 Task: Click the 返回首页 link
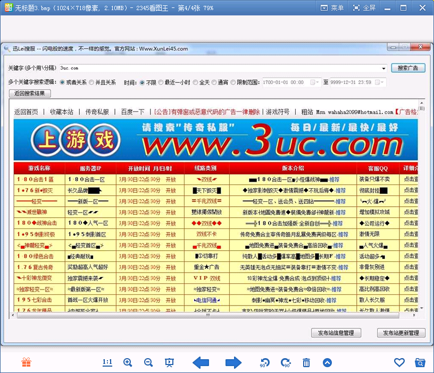point(26,112)
